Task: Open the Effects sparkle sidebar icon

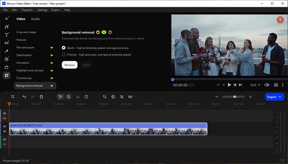Action: (6, 51)
